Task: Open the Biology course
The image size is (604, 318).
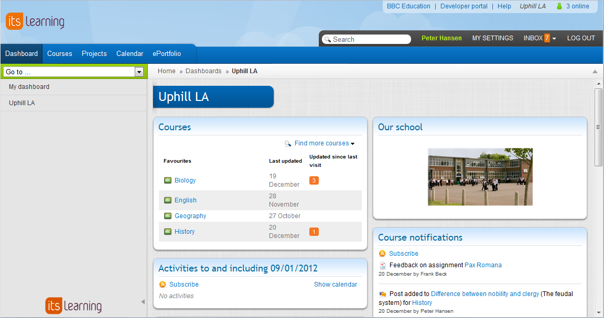Action: pos(185,180)
